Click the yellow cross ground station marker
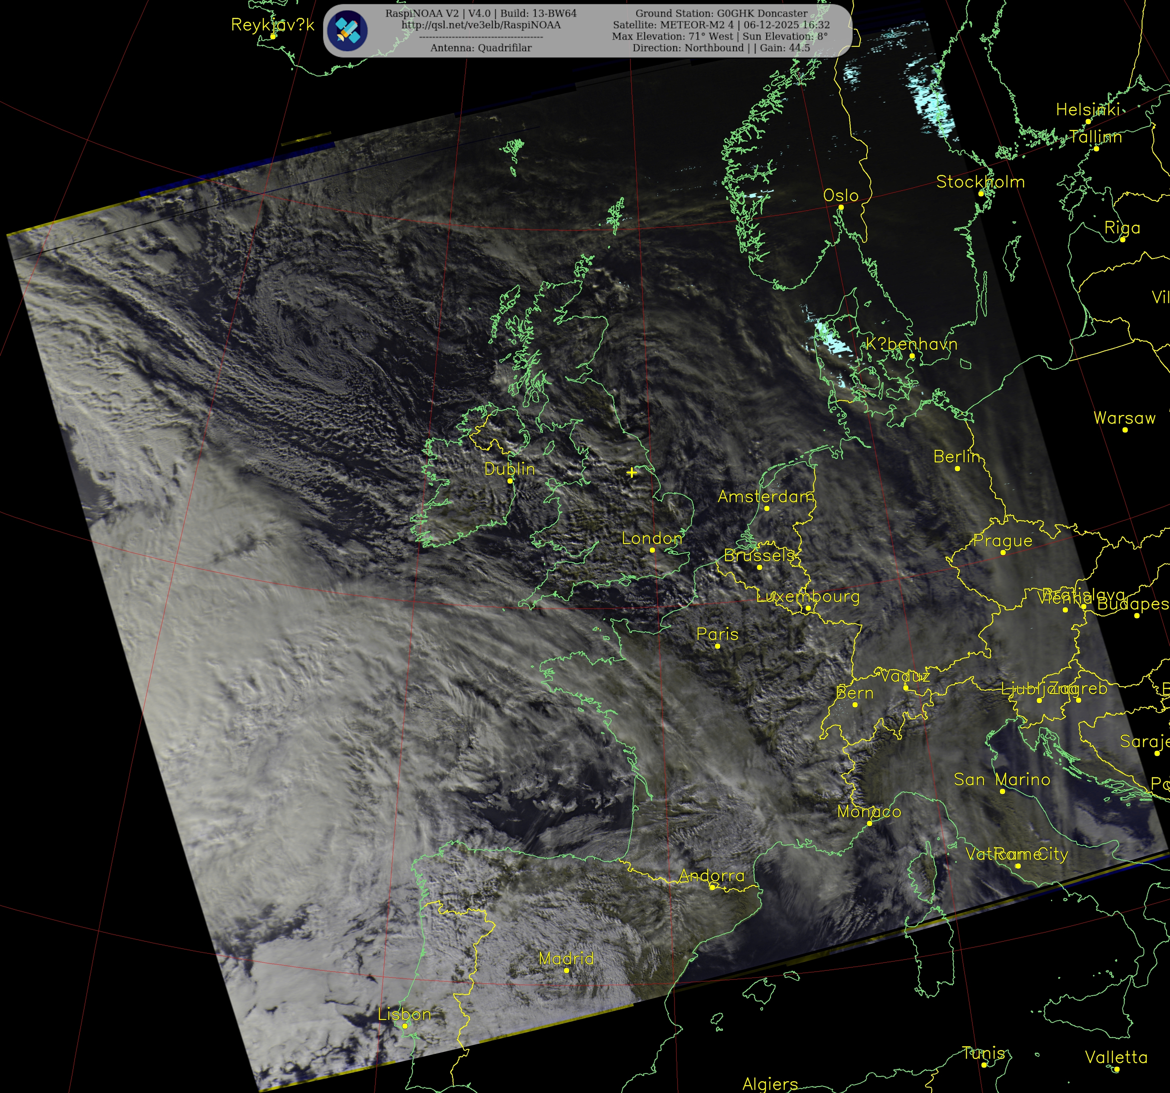This screenshot has height=1093, width=1170. click(631, 472)
